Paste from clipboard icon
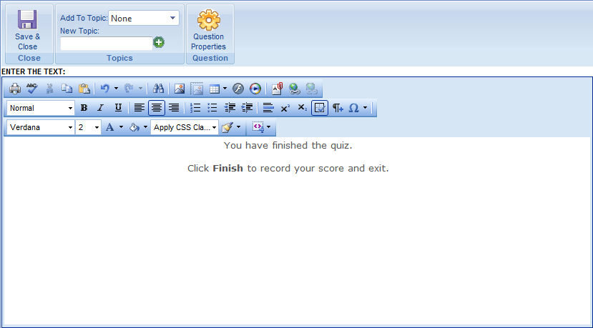The image size is (593, 328). (x=84, y=89)
